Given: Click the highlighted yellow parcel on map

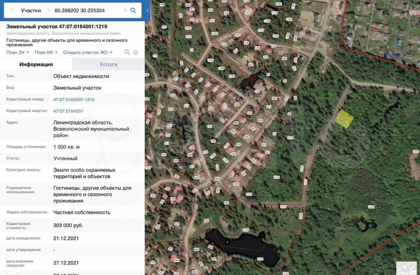Looking at the screenshot, I should tap(344, 119).
